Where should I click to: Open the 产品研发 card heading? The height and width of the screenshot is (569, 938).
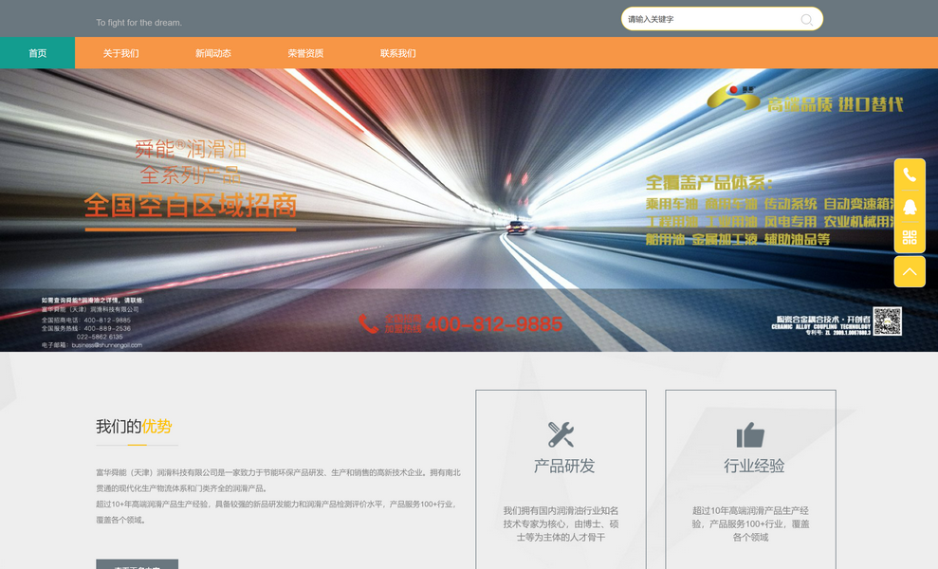(564, 466)
